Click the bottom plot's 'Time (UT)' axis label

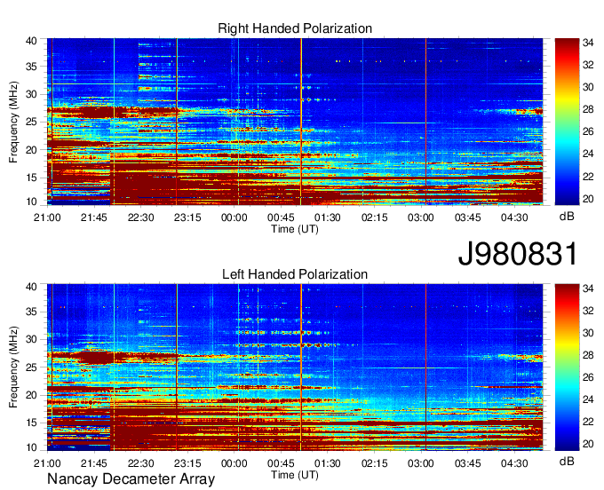(x=295, y=475)
